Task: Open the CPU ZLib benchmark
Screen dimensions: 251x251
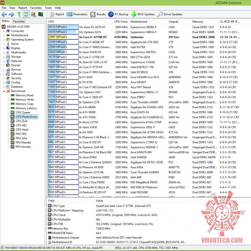Action: click(22, 121)
